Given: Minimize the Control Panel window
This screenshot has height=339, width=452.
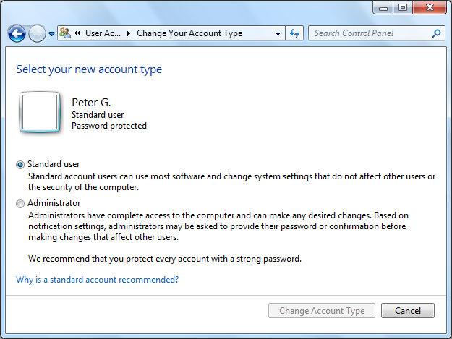Looking at the screenshot, I should click(384, 7).
